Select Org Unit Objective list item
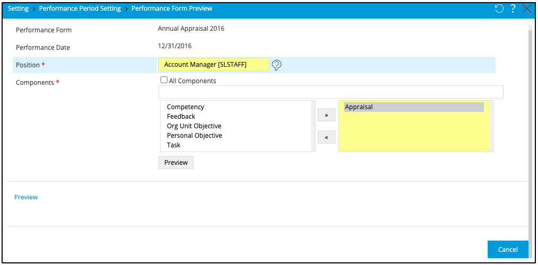Screen dimensions: 538x265 tap(194, 126)
